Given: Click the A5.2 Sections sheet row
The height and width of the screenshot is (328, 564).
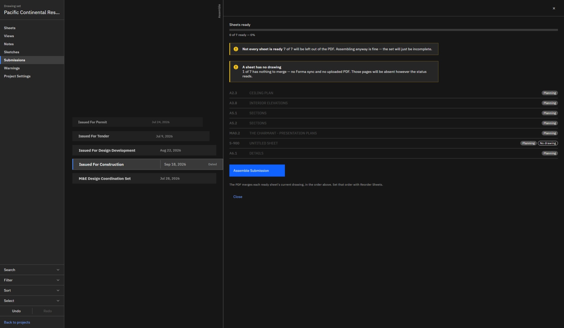Looking at the screenshot, I should point(394,123).
